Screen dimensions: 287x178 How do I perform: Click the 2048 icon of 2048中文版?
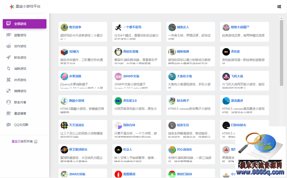(118, 77)
